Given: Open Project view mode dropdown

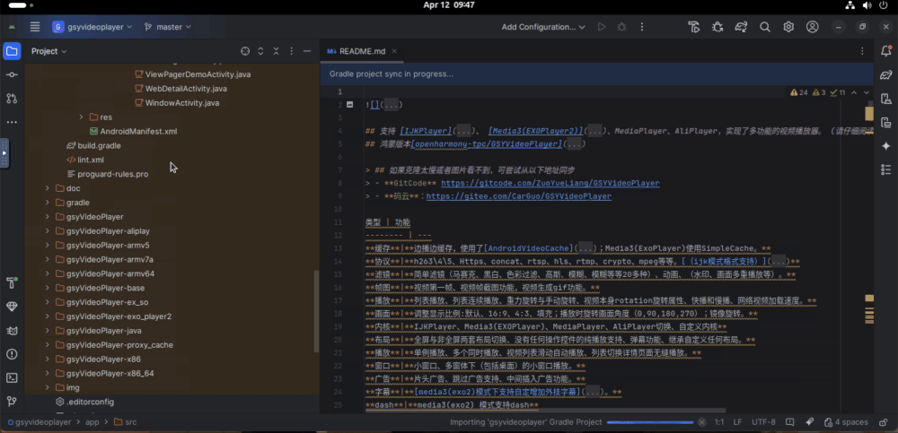Looking at the screenshot, I should click(49, 51).
